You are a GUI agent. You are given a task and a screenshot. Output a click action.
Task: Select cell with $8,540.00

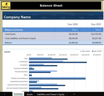pyautogui.click(x=67, y=38)
